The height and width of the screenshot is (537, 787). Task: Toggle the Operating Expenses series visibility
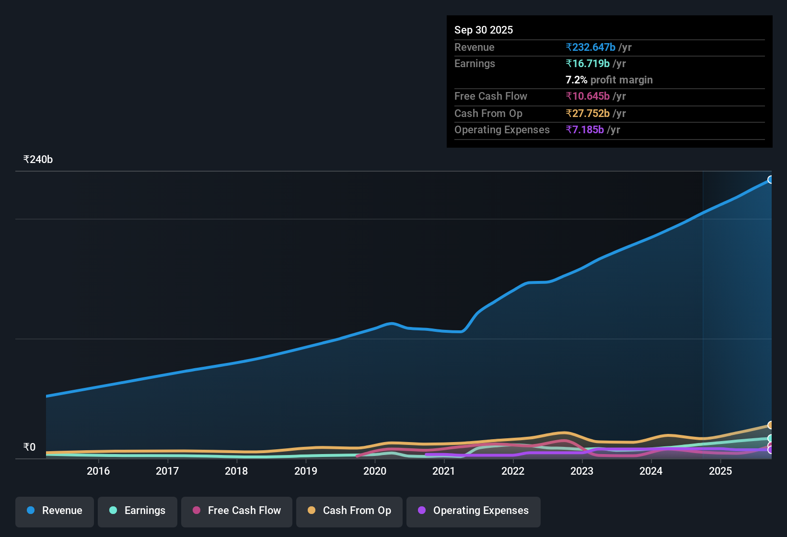coord(473,511)
